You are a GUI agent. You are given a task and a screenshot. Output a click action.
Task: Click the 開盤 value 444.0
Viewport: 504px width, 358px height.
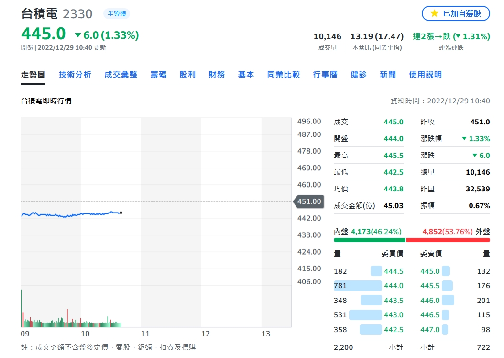(x=394, y=139)
